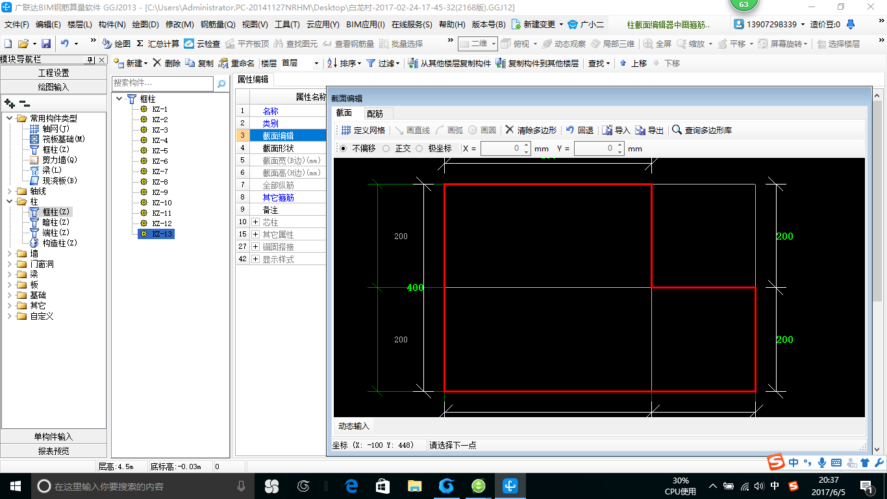Click 删除 delete component
The height and width of the screenshot is (499, 887).
(x=167, y=63)
